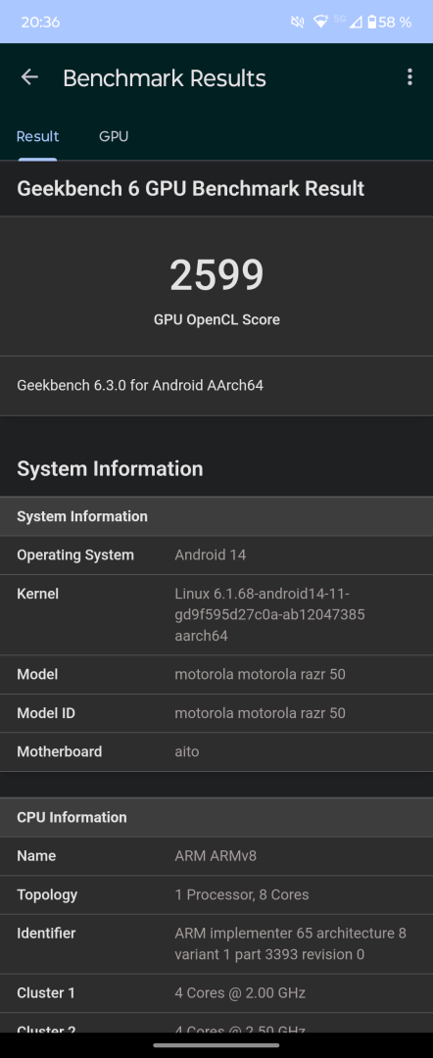The width and height of the screenshot is (433, 1058).
Task: Tap the Topology 8 Cores row
Action: (x=216, y=895)
